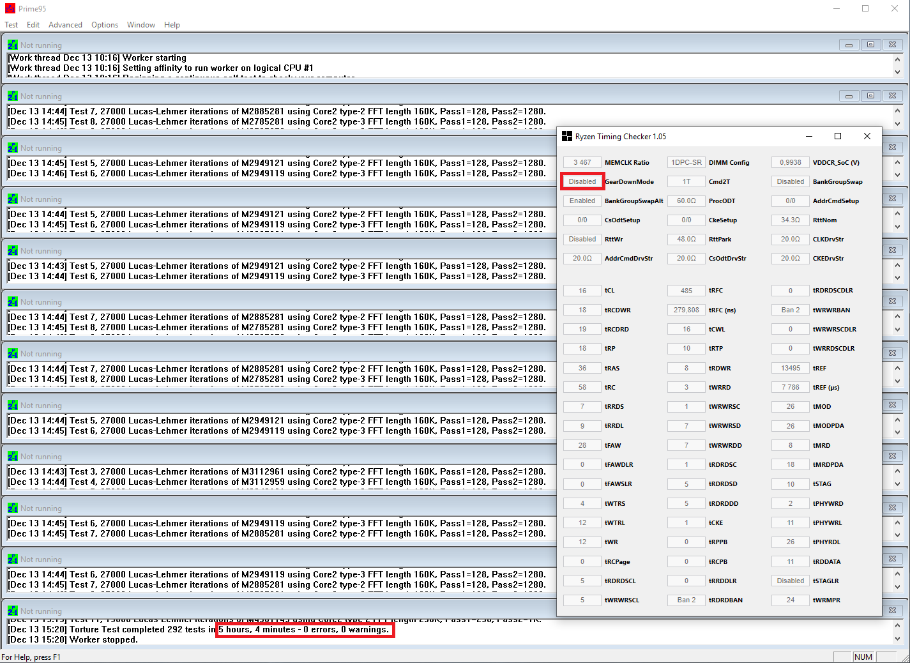Open the Advanced menu
This screenshot has width=910, height=663.
65,25
